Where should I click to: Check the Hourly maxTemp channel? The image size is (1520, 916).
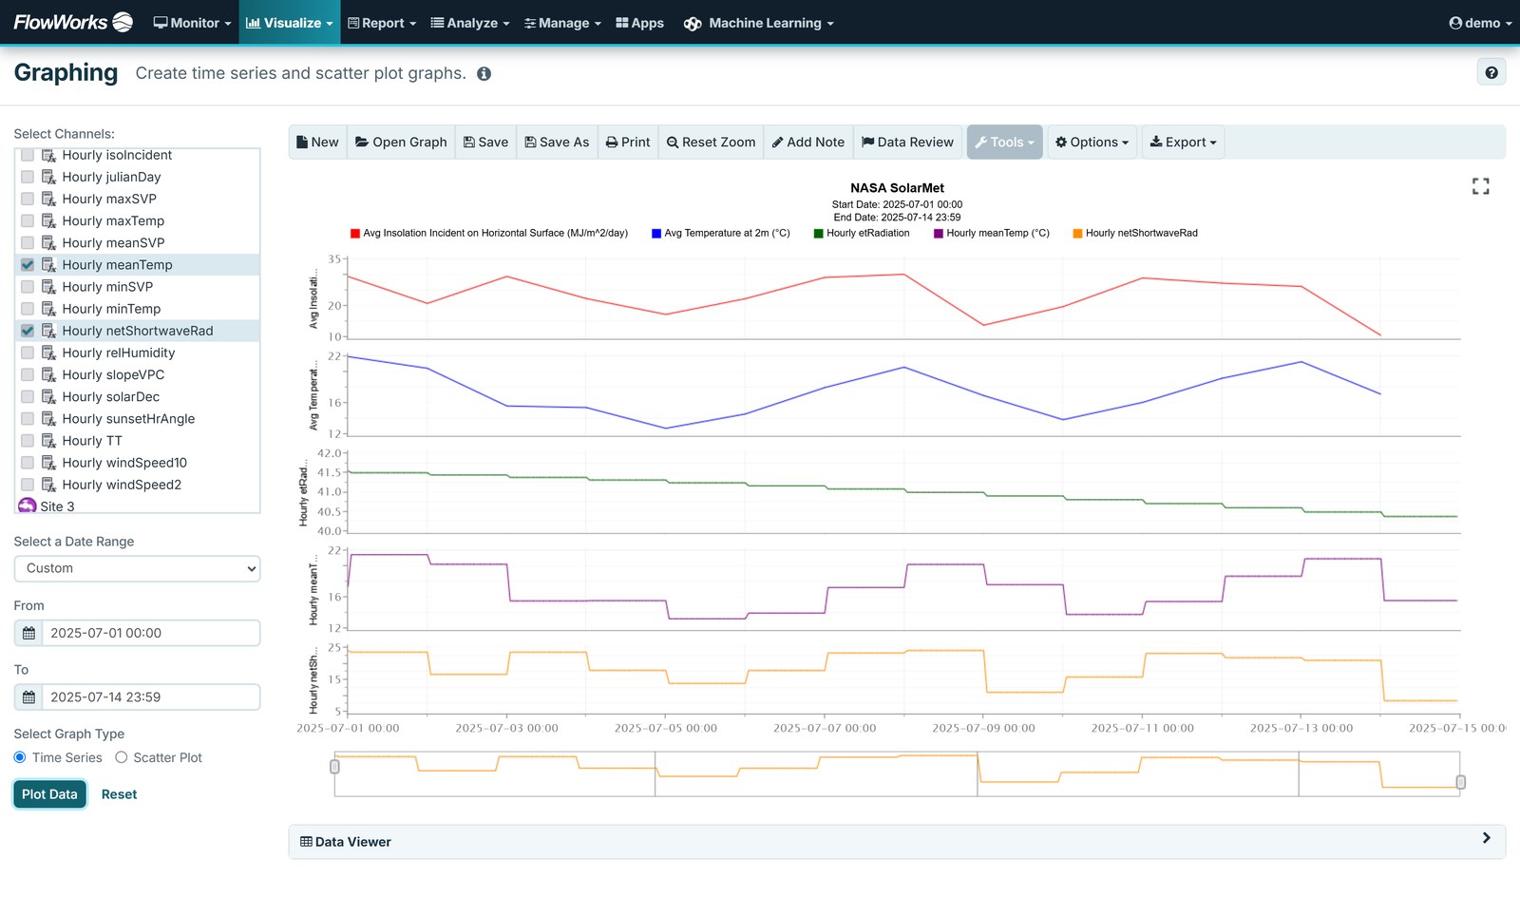[x=28, y=221]
